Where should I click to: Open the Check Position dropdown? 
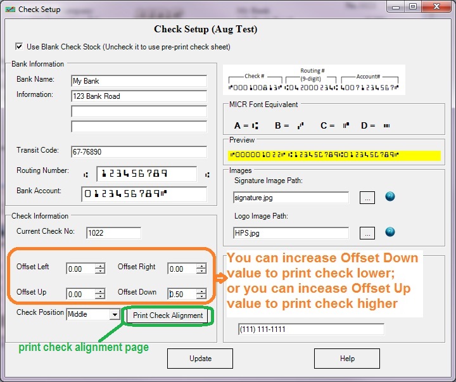coord(114,315)
